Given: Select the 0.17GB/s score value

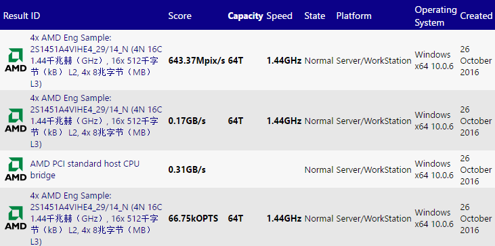Looking at the screenshot, I should click(x=187, y=121).
